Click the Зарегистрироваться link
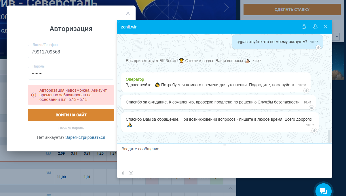Screen dimensions: 346x196 [x=85, y=137]
